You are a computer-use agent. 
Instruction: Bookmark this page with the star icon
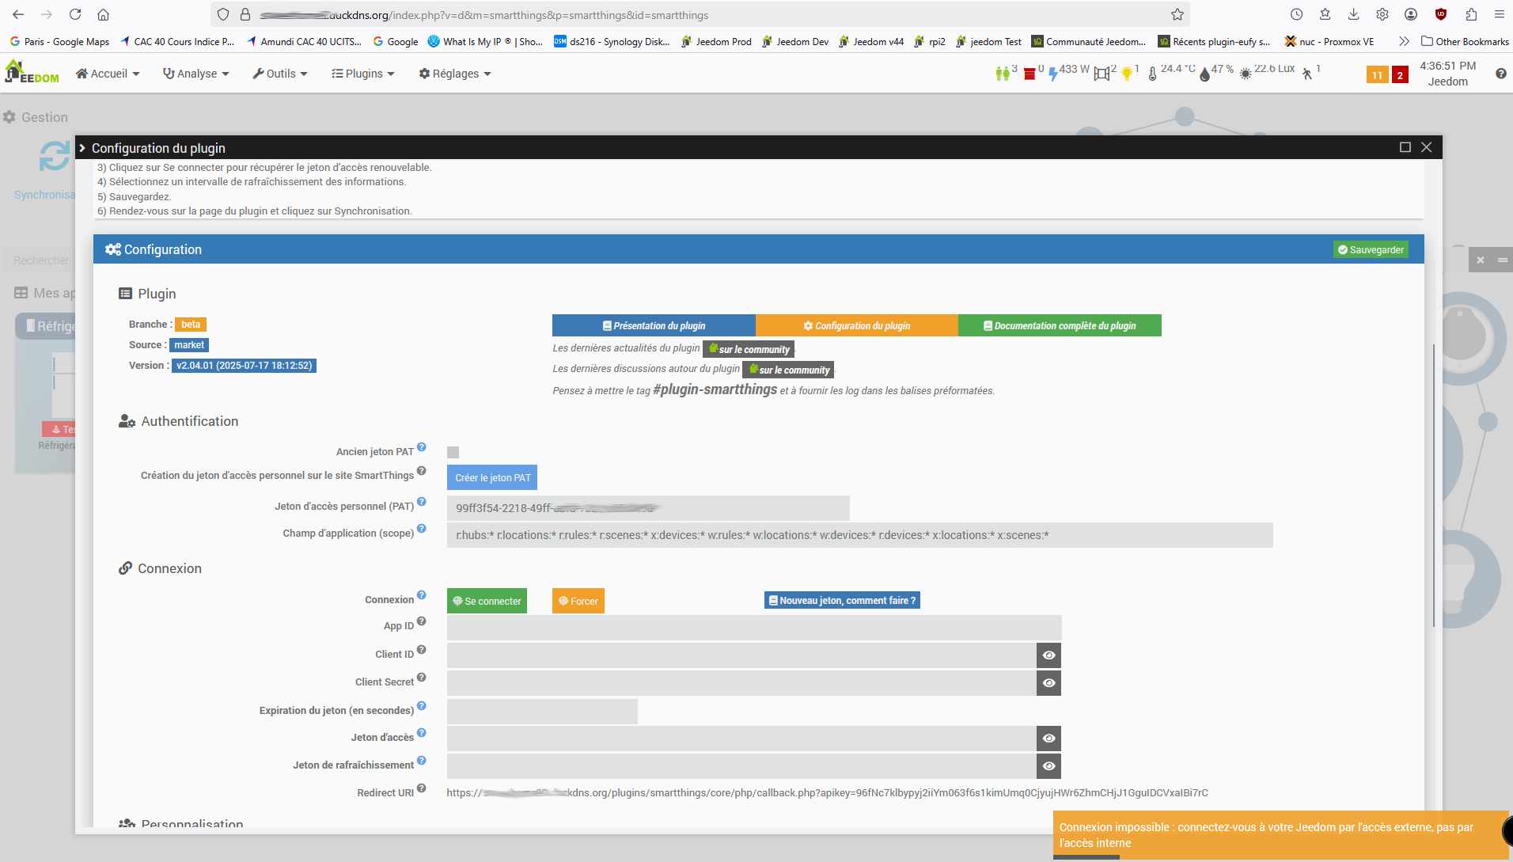pyautogui.click(x=1177, y=14)
